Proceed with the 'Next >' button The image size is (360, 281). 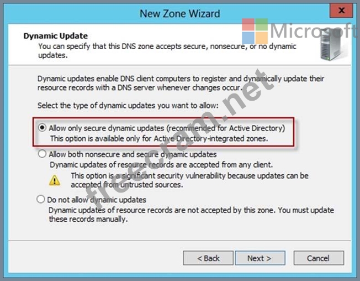point(260,258)
